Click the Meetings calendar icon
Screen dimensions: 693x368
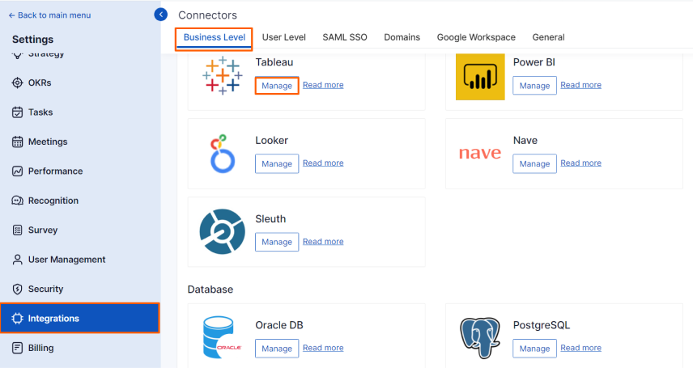tap(17, 142)
